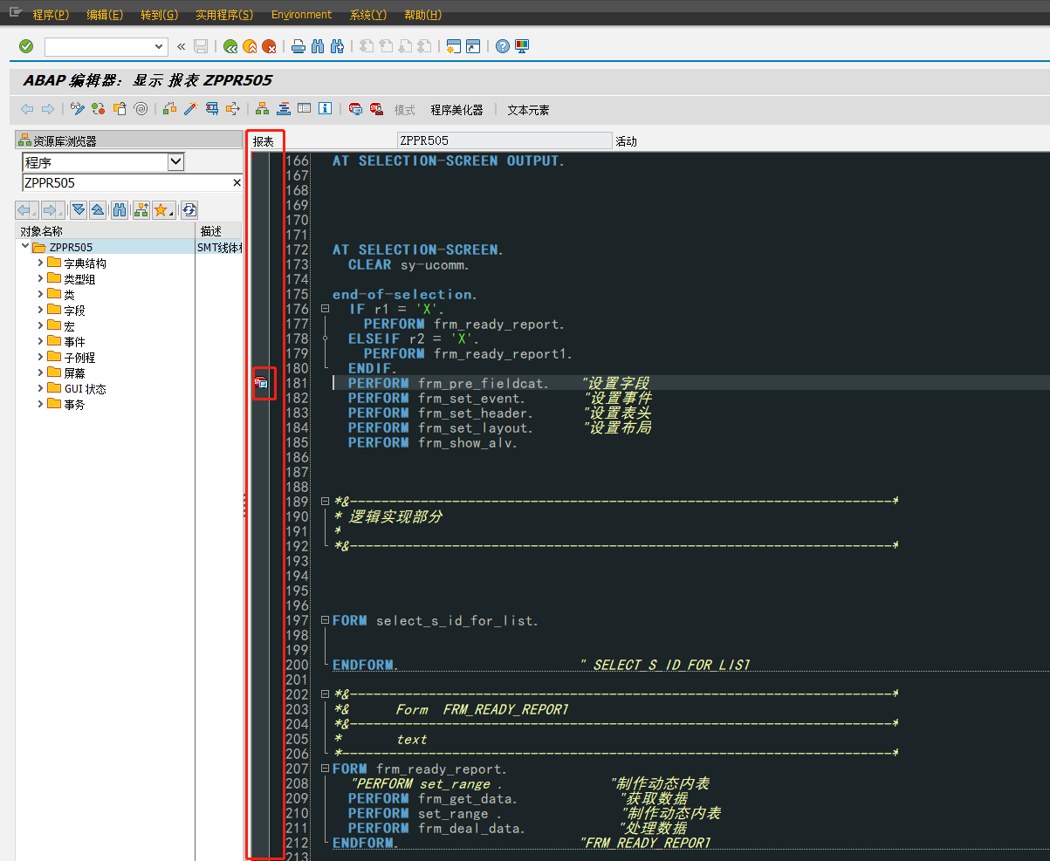Click the spiral Enhance icon
The image size is (1050, 861).
click(140, 109)
